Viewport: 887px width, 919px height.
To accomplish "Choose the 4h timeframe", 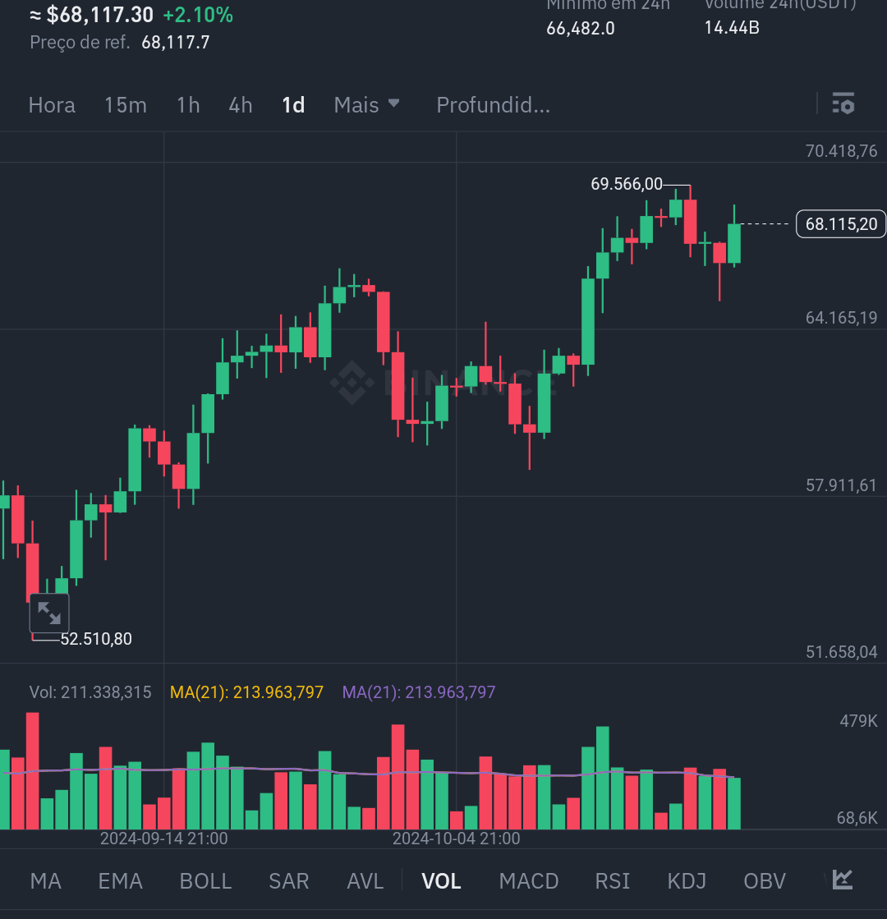I will pyautogui.click(x=241, y=105).
